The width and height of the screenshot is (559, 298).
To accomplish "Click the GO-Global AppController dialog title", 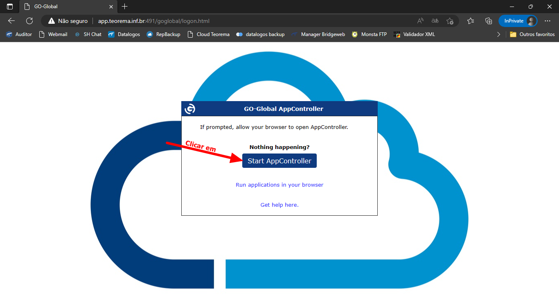I will click(x=284, y=109).
